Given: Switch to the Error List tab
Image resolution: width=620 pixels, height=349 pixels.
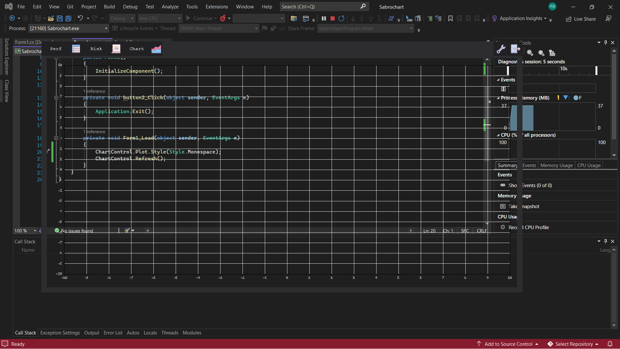Looking at the screenshot, I should (113, 333).
